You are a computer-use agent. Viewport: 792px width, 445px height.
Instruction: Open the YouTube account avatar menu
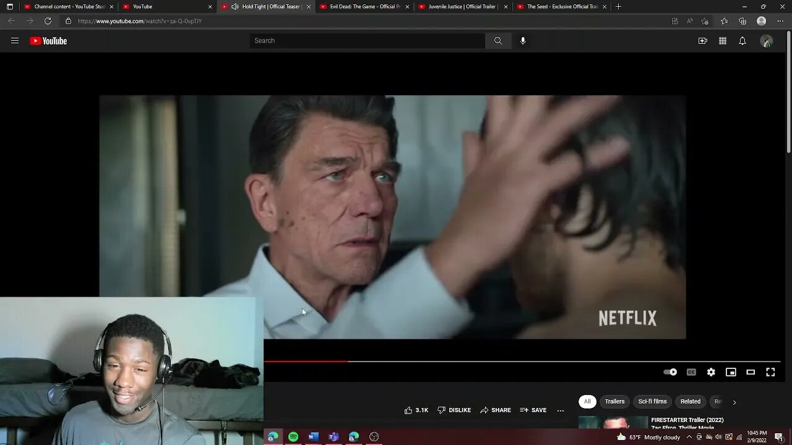767,41
